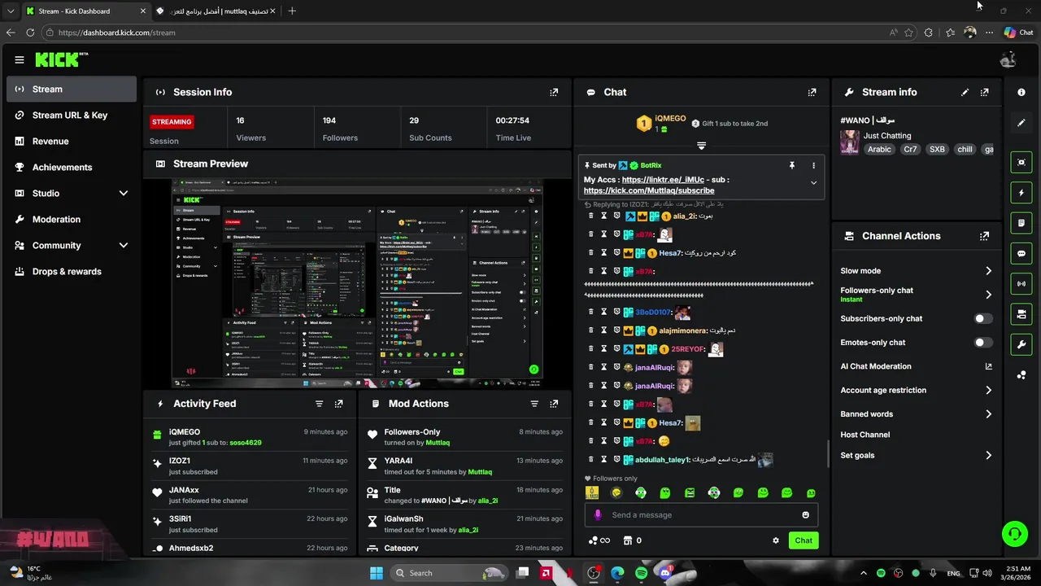This screenshot has height=586, width=1041.
Task: Open Stream URL & Key page
Action: coord(72,115)
